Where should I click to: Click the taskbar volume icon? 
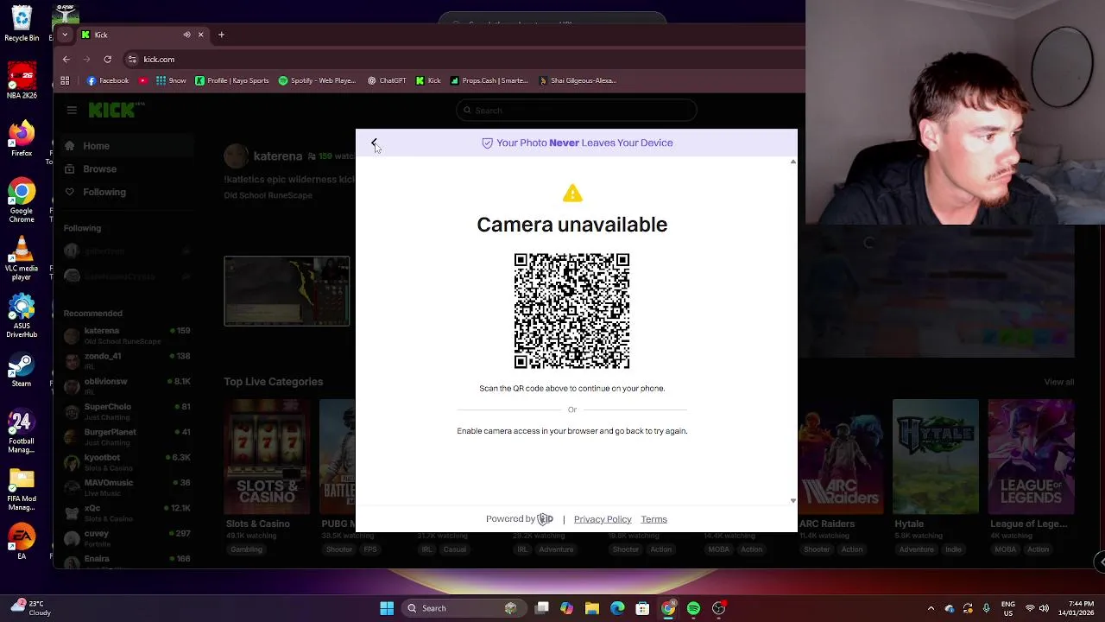pos(1045,608)
